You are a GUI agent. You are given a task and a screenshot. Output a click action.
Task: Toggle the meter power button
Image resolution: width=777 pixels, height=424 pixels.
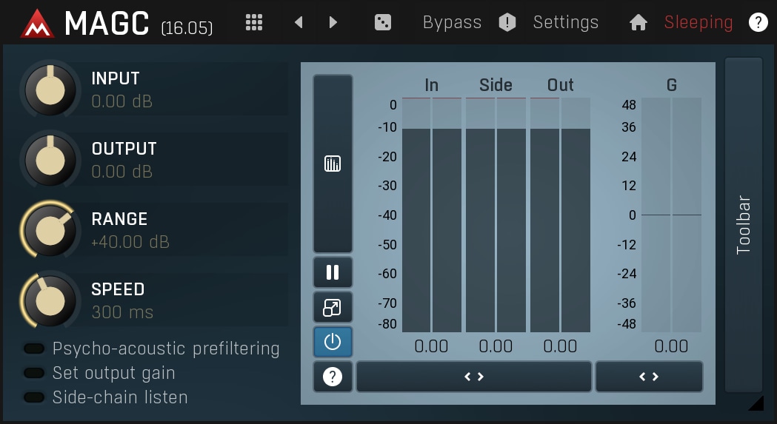click(333, 342)
